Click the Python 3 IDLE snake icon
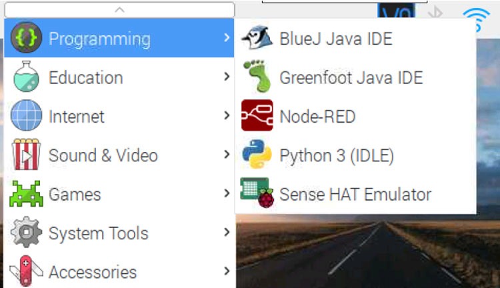This screenshot has width=500, height=288. pyautogui.click(x=257, y=155)
